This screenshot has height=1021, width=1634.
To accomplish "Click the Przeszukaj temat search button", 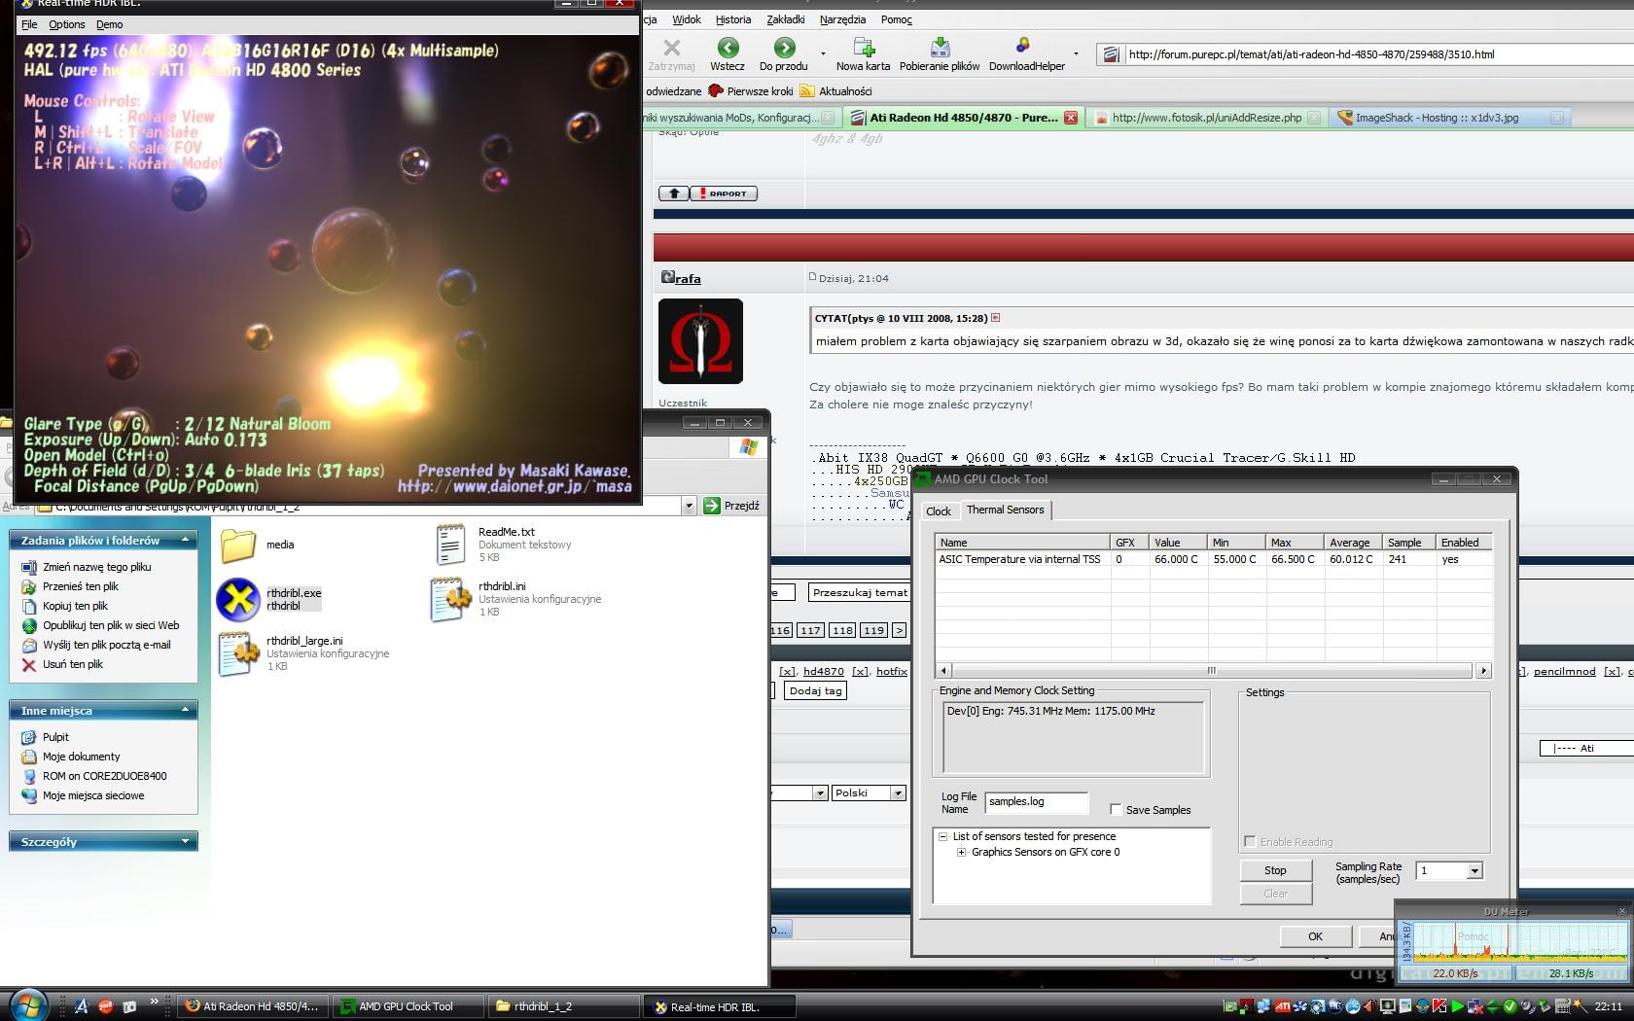I will click(860, 592).
